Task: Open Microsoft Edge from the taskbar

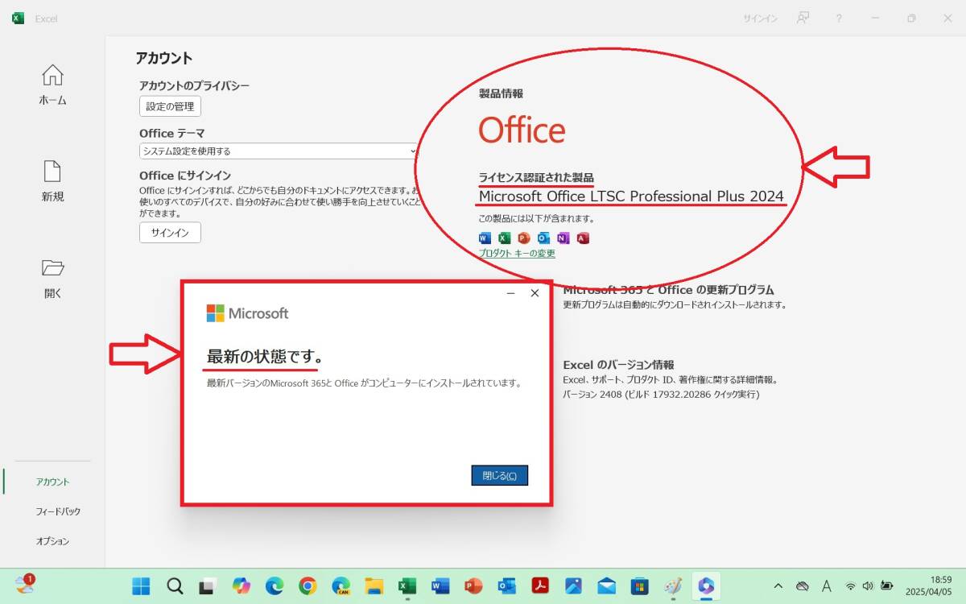Action: pyautogui.click(x=275, y=585)
